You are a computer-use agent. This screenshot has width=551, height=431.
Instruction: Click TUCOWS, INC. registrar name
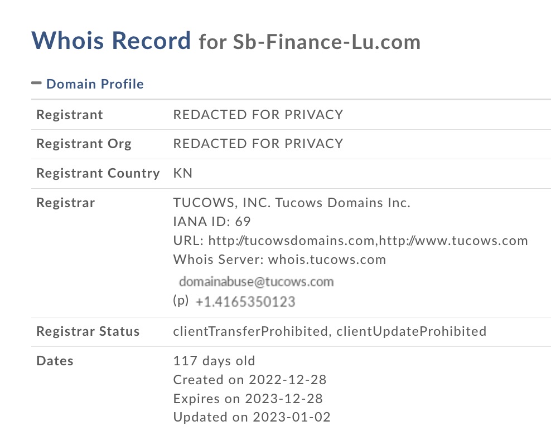coord(222,203)
